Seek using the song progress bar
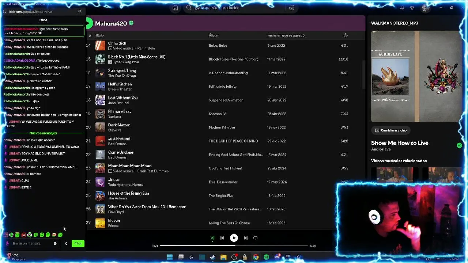 (234, 246)
